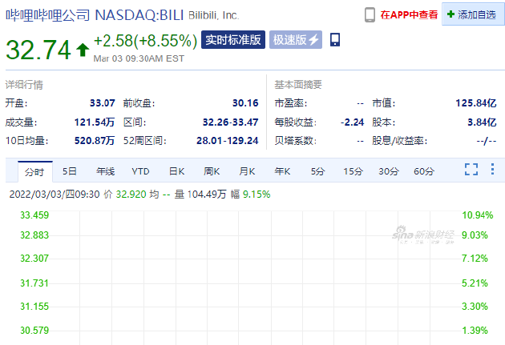Screen dimensions: 505x345
Task: Click the current price 32.74
Action: 38,50
